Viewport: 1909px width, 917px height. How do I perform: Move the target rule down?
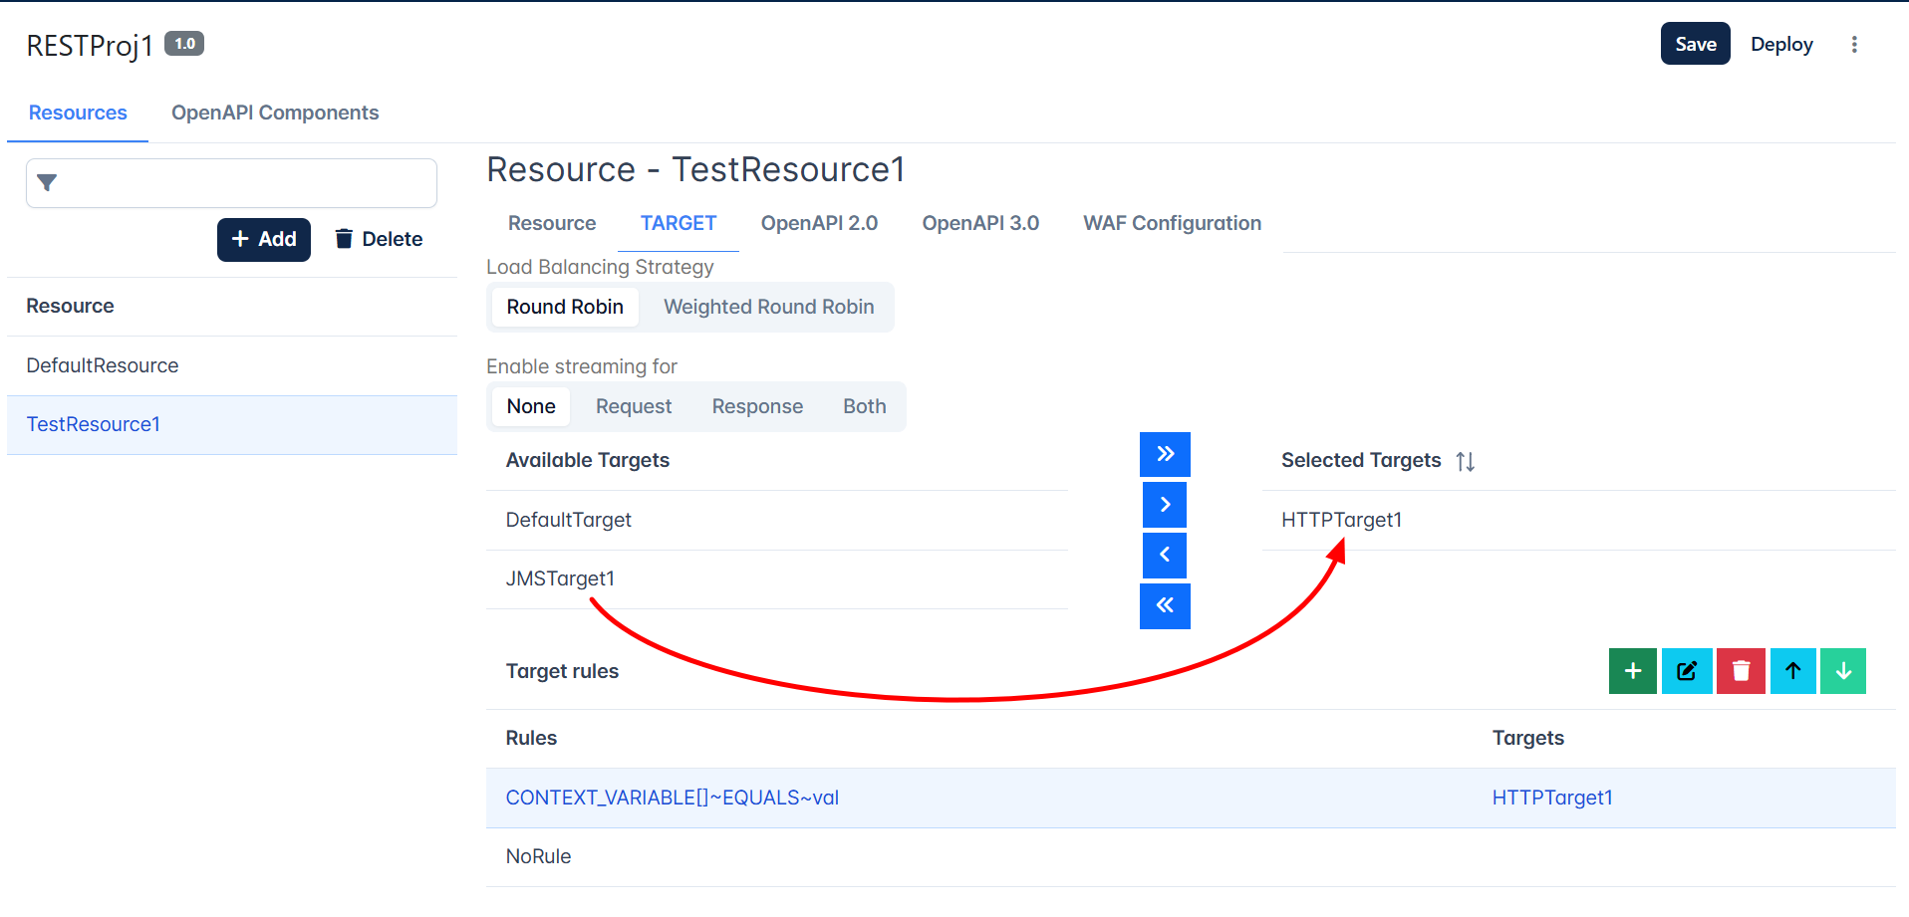[1843, 671]
